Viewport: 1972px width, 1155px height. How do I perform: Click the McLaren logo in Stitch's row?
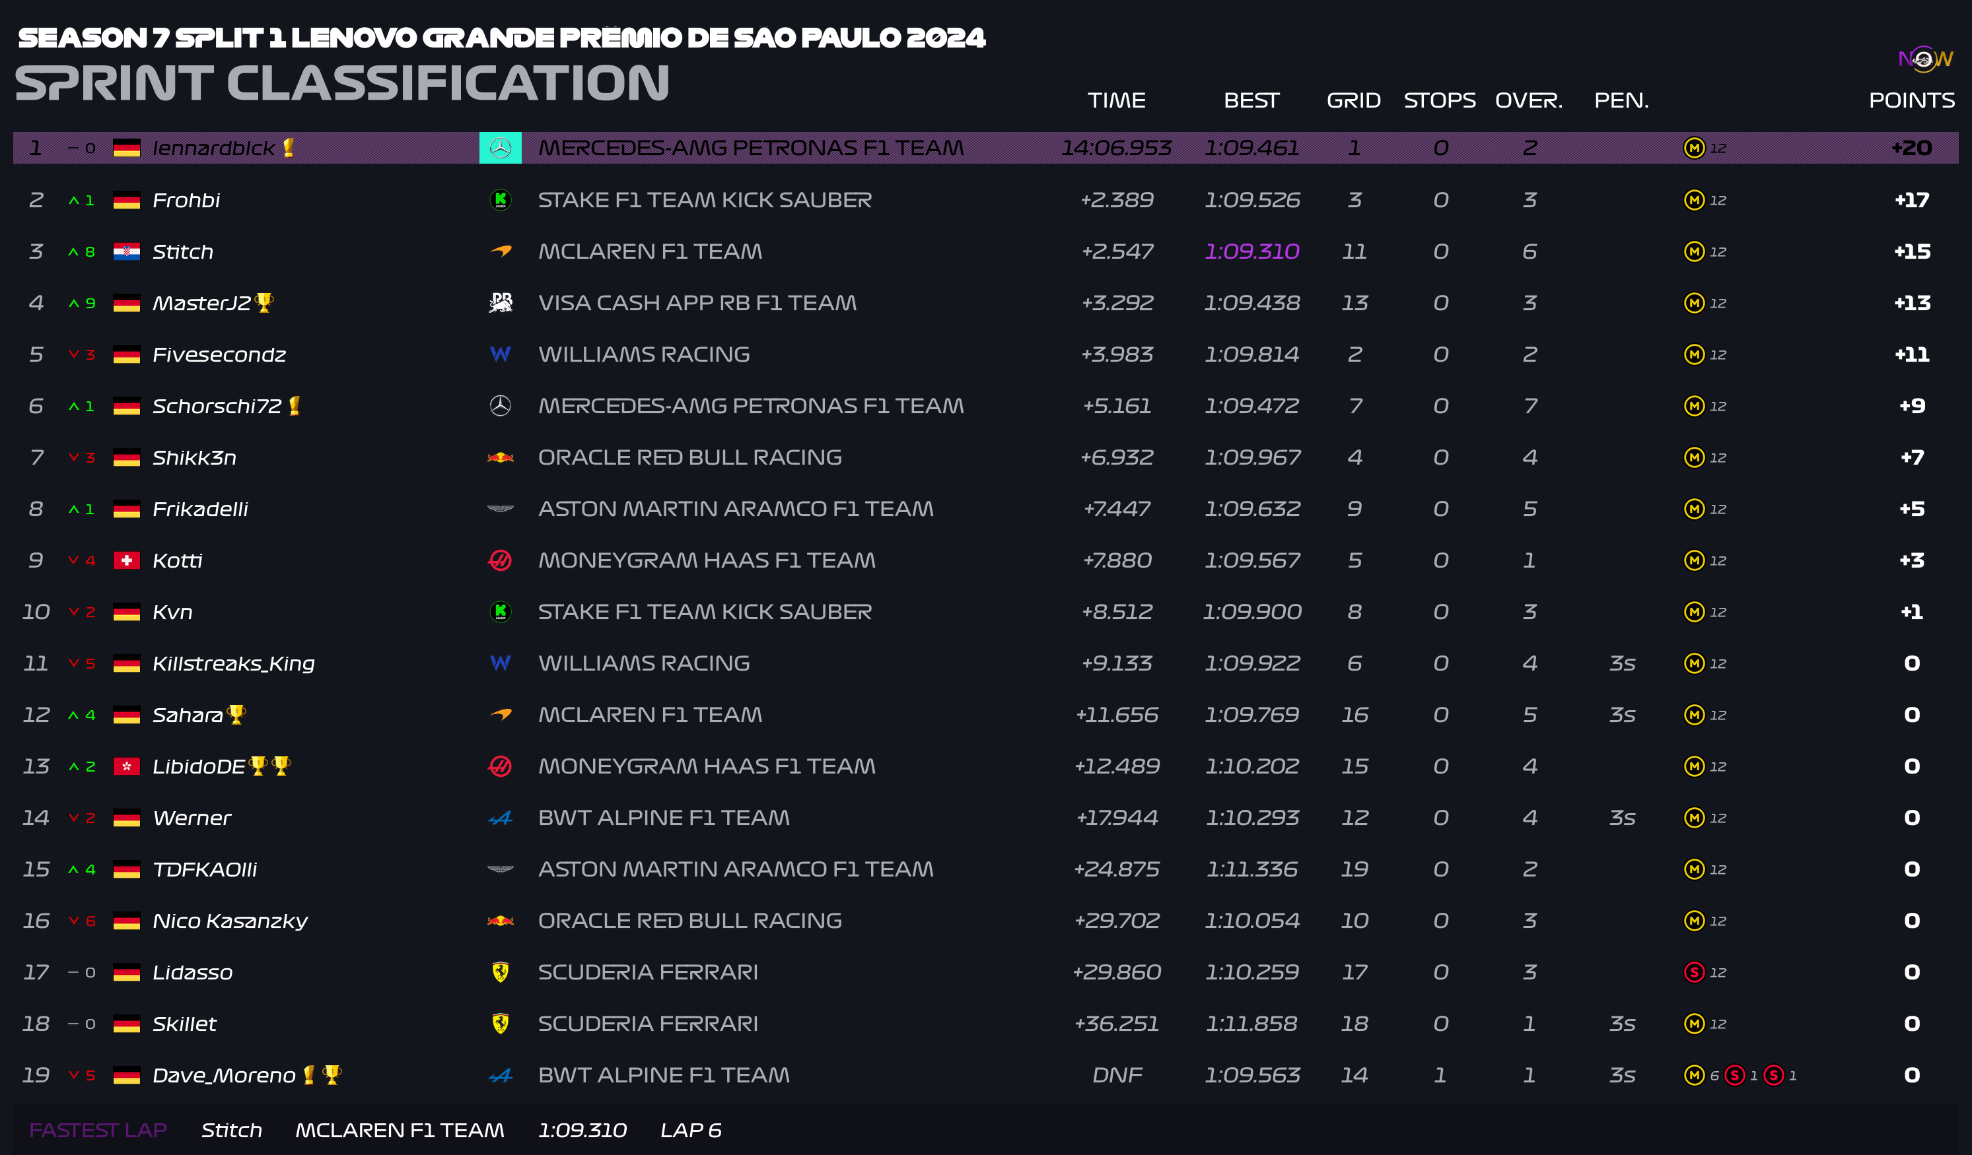pyautogui.click(x=500, y=251)
